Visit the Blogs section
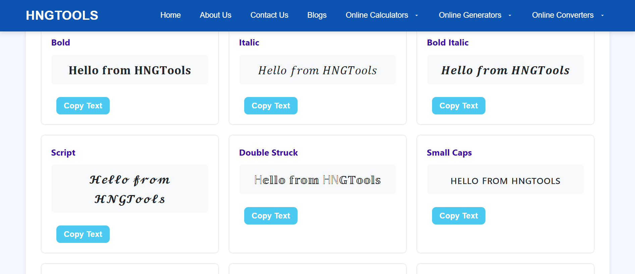This screenshot has width=635, height=274. (x=317, y=15)
